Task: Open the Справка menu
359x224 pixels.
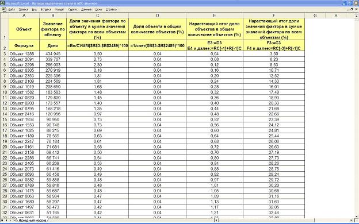Action: (x=111, y=10)
